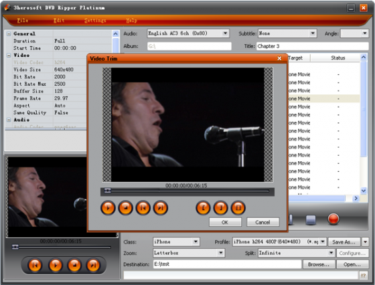Click the Destination path input field
Image resolution: width=375 pixels, height=285 pixels.
tap(227, 264)
